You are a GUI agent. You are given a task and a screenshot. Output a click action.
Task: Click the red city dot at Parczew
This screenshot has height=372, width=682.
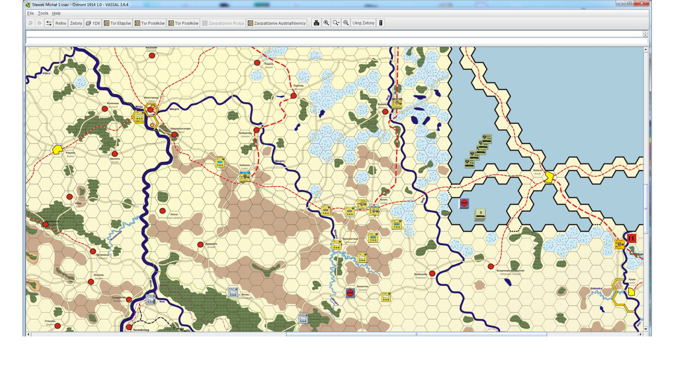(294, 96)
